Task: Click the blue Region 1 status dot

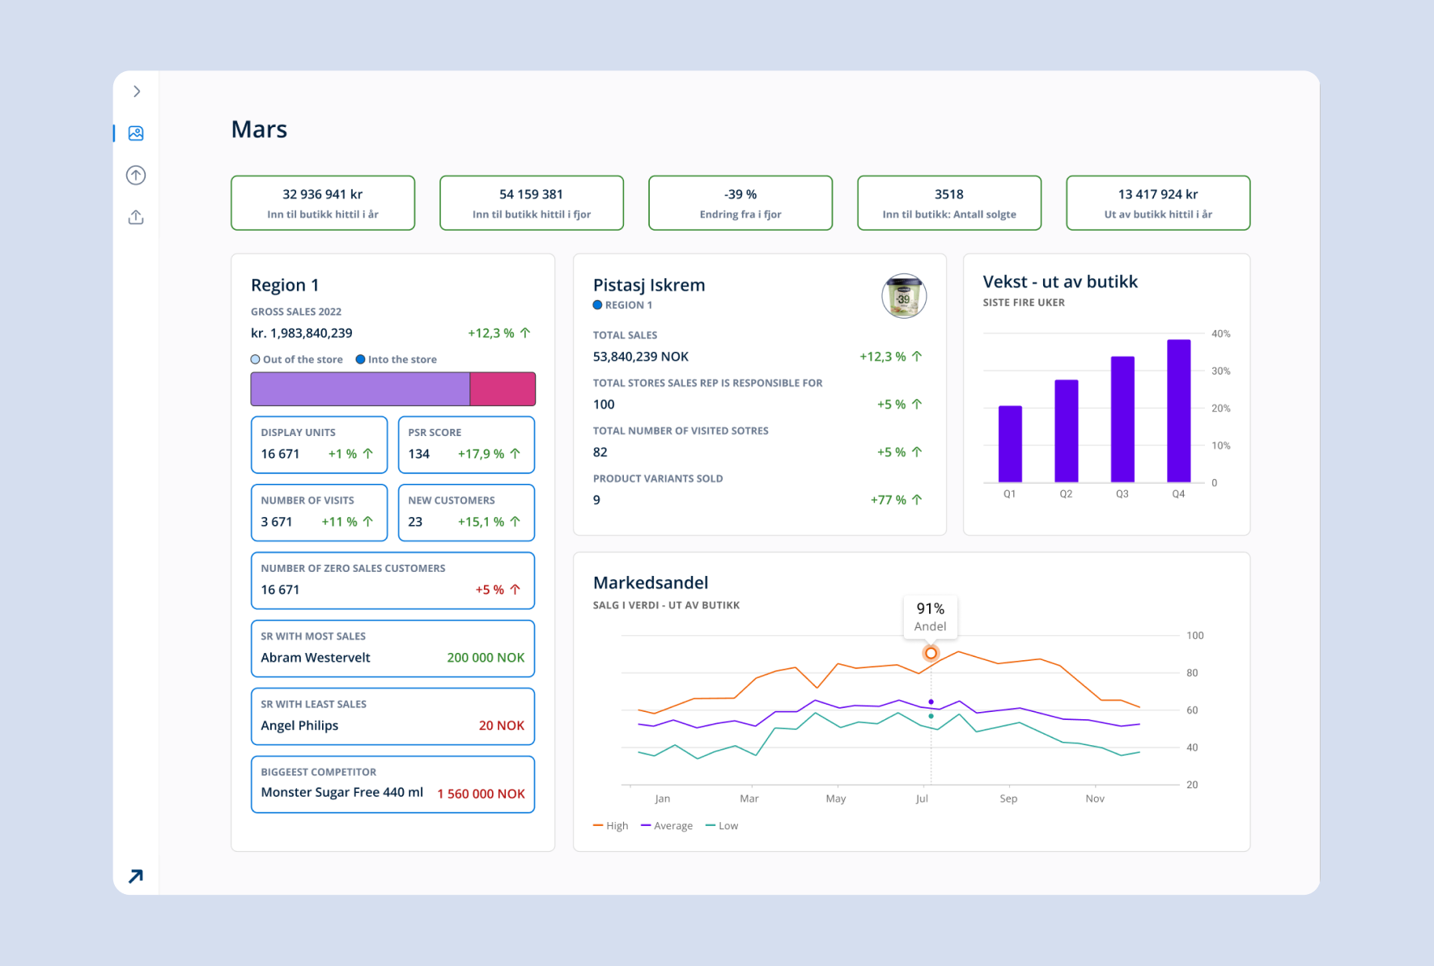Action: point(596,304)
